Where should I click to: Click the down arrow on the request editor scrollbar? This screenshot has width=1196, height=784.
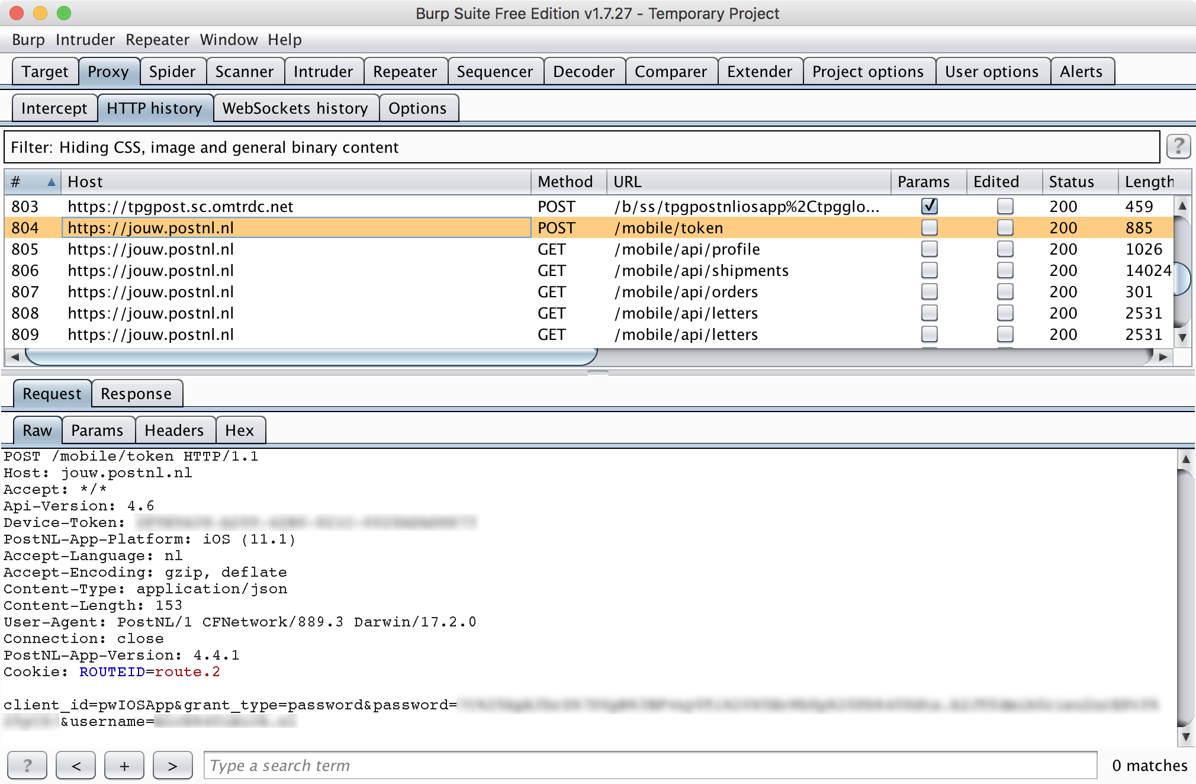pyautogui.click(x=1187, y=737)
